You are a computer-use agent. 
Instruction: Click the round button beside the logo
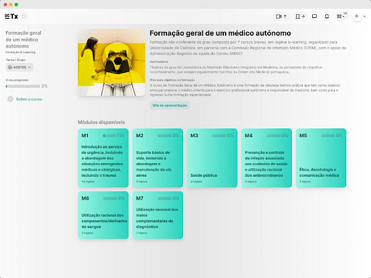tap(23, 16)
